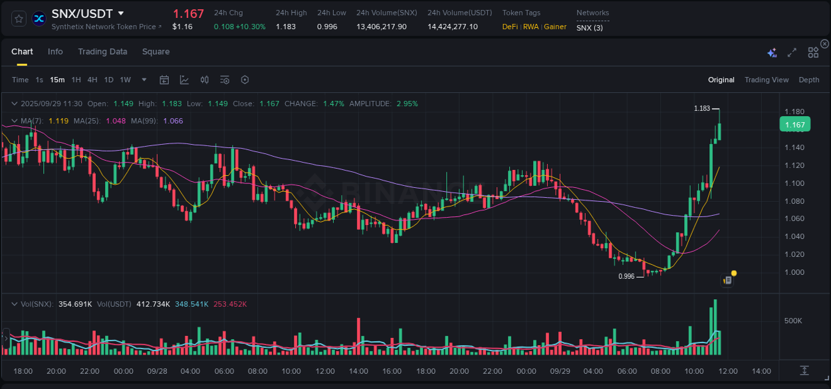Open the widgets layout grid icon
Image resolution: width=831 pixels, height=389 pixels.
point(813,52)
